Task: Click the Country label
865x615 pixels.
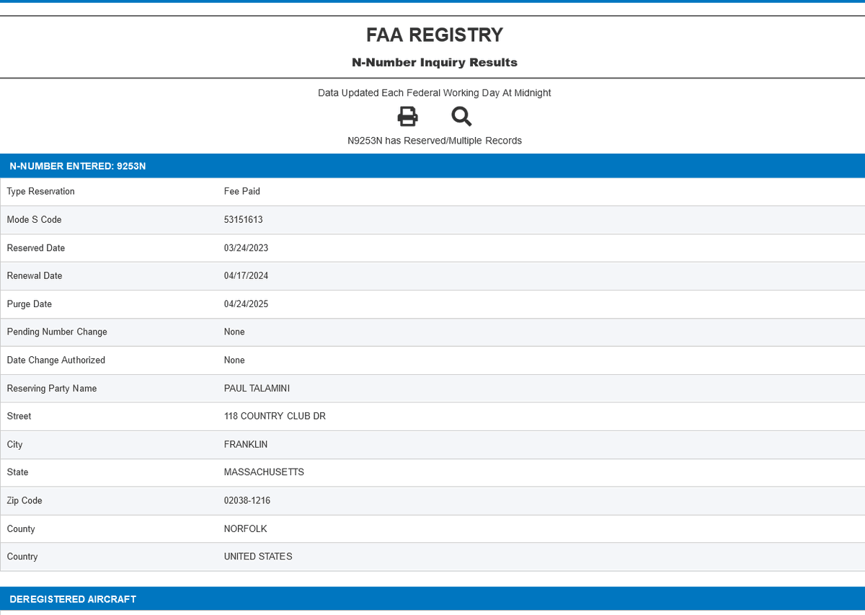Action: point(22,557)
